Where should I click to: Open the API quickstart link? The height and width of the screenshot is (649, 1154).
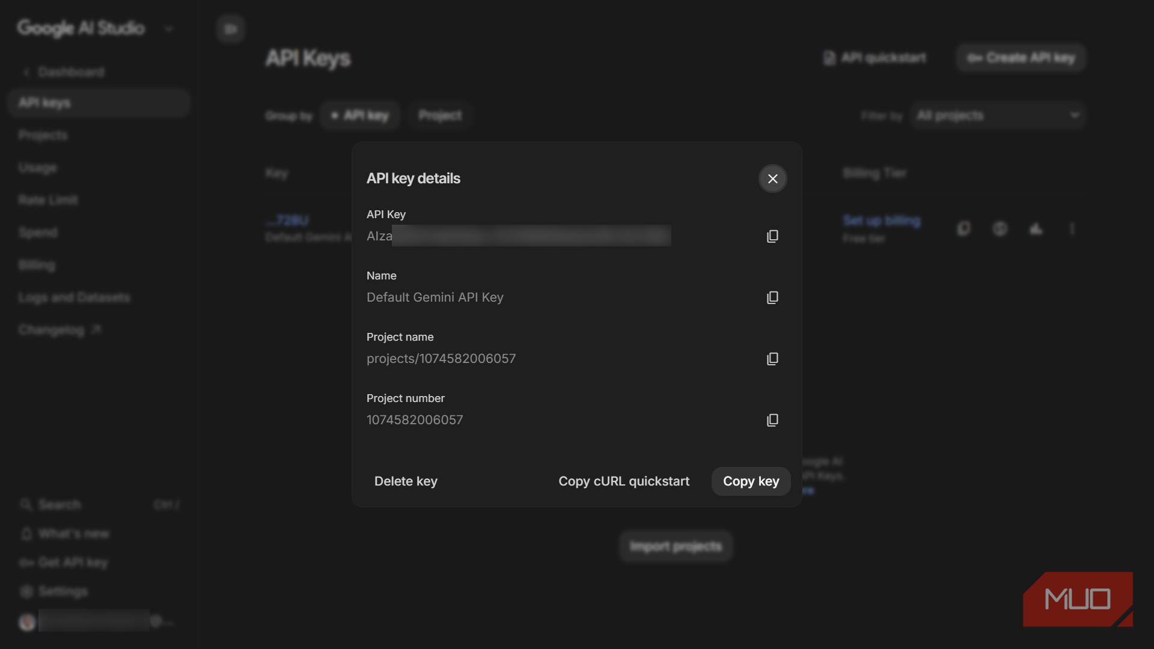[x=875, y=58]
